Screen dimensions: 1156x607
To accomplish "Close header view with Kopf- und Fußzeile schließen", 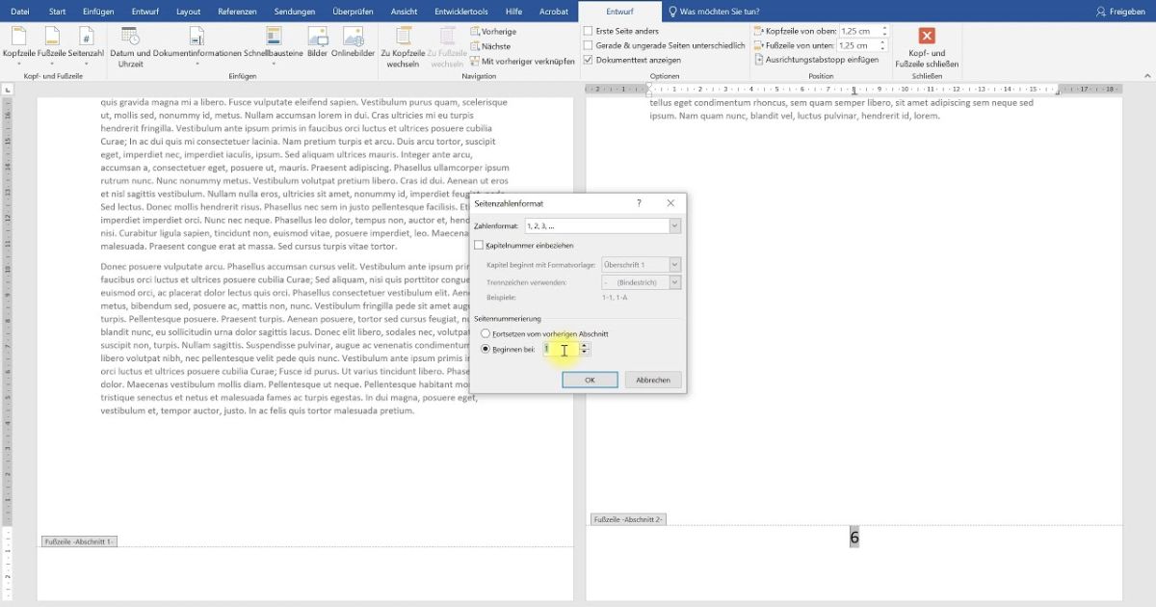I will [925, 43].
